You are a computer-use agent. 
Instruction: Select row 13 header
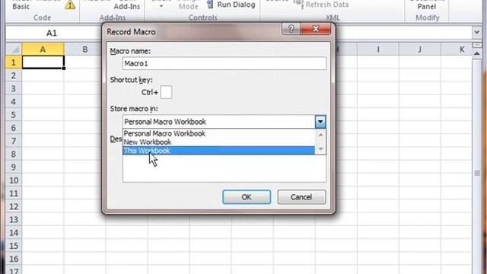(14, 220)
